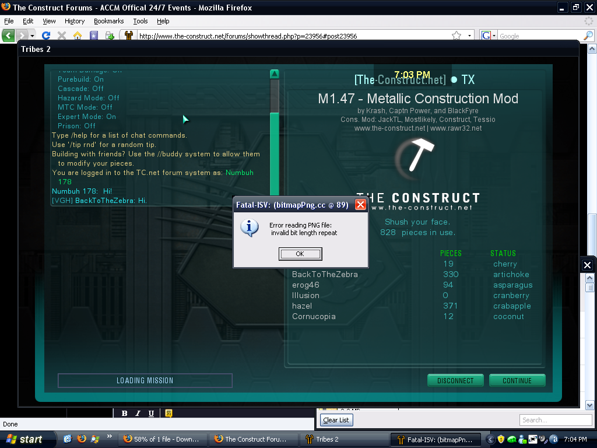The height and width of the screenshot is (448, 597).
Task: Apply Bold in the forum editor
Action: click(x=125, y=414)
